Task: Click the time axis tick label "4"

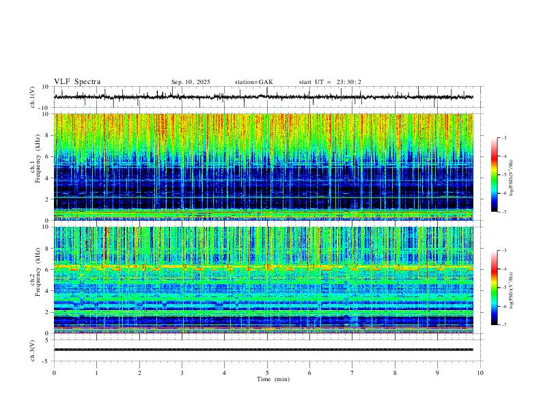Action: [224, 373]
